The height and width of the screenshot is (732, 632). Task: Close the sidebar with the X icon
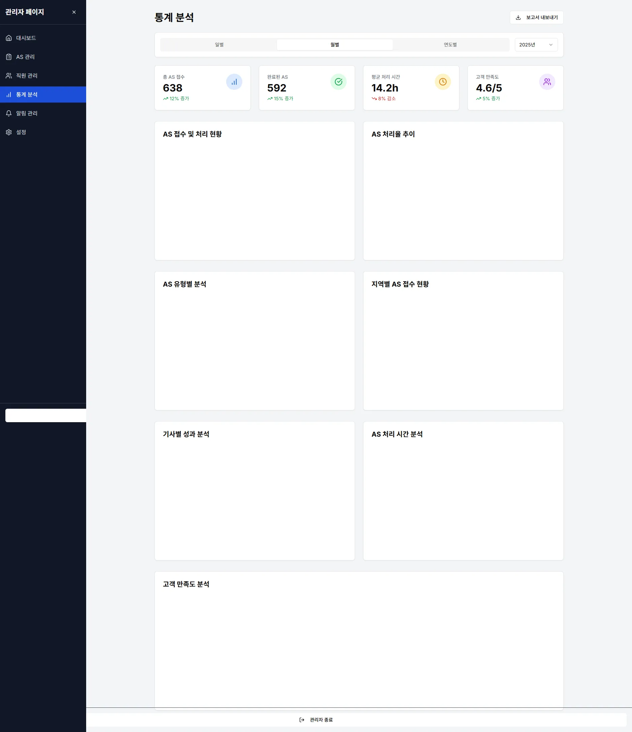(74, 12)
